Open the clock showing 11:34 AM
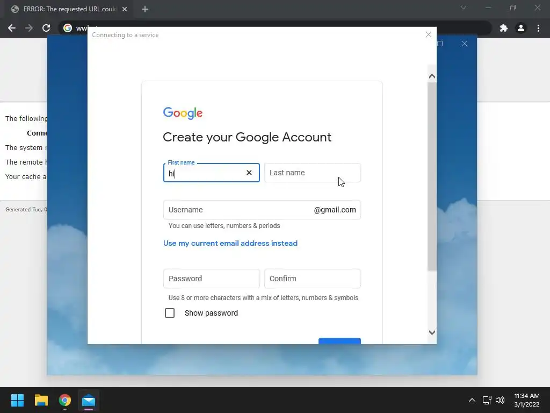550x413 pixels. point(527,400)
